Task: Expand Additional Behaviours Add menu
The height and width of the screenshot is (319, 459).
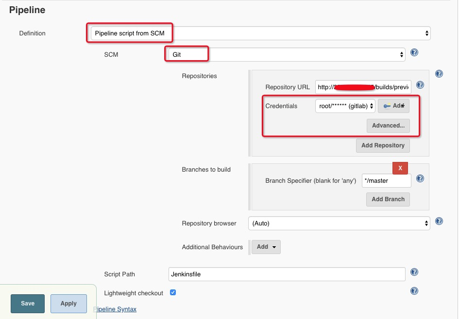Action: point(266,247)
